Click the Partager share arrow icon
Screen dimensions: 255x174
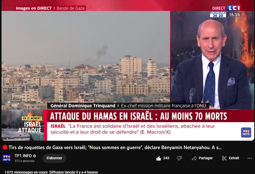click(x=194, y=158)
